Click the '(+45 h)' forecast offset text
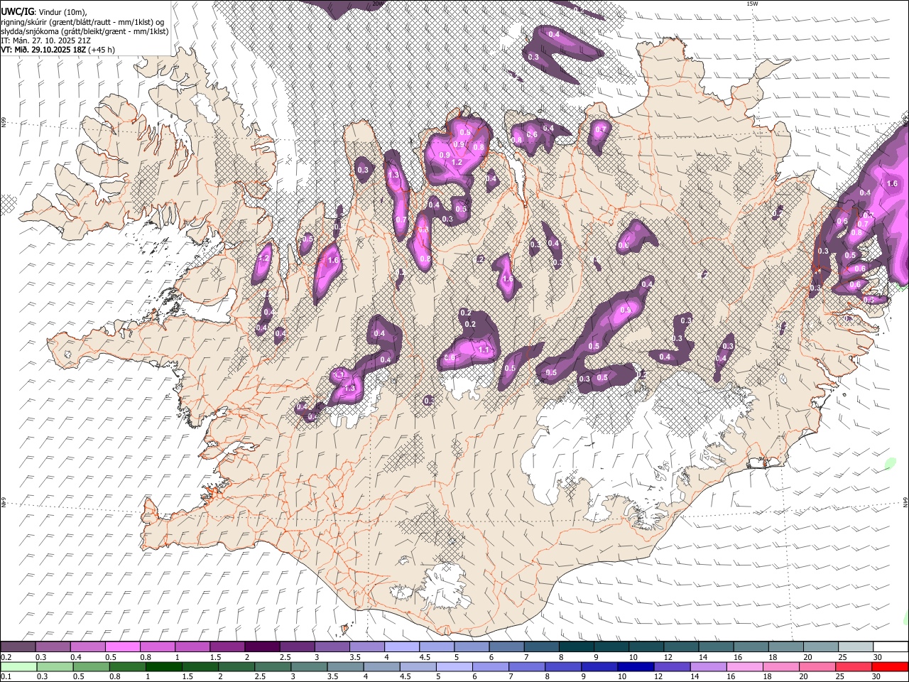Image resolution: width=909 pixels, height=682 pixels. tap(102, 50)
